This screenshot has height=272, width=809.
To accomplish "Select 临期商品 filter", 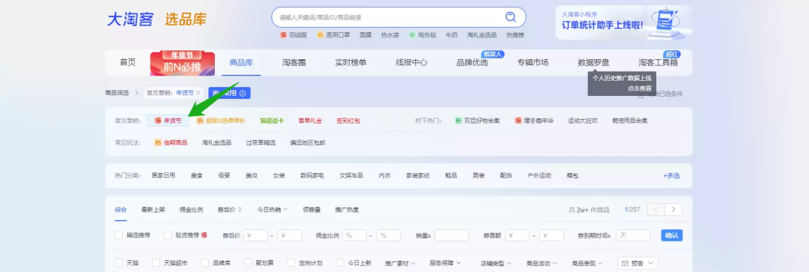I will pyautogui.click(x=171, y=142).
